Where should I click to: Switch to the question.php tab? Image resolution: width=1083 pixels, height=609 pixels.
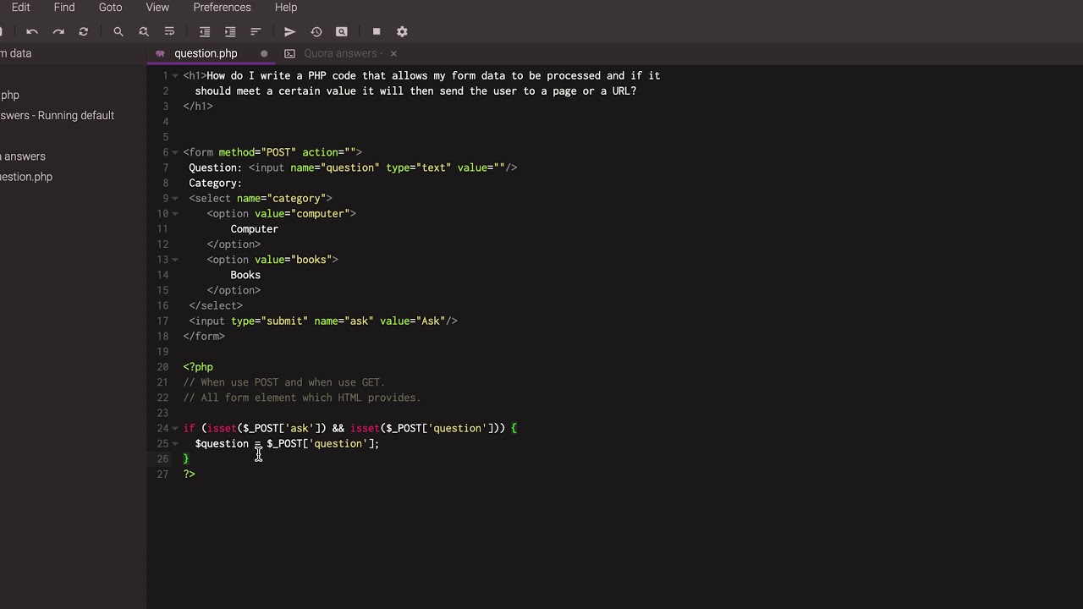(206, 53)
